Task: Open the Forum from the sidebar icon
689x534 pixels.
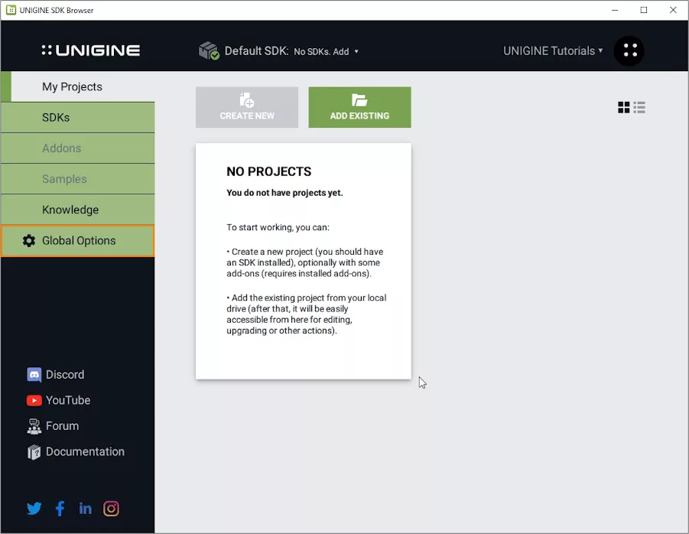Action: [x=34, y=426]
